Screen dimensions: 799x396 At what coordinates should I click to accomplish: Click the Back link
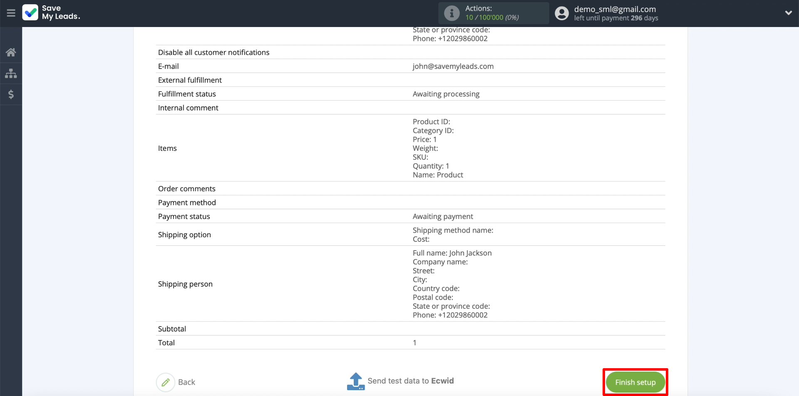186,382
